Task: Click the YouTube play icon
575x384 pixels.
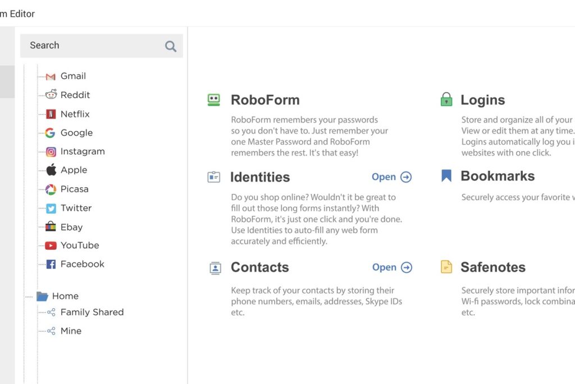Action: coord(51,245)
